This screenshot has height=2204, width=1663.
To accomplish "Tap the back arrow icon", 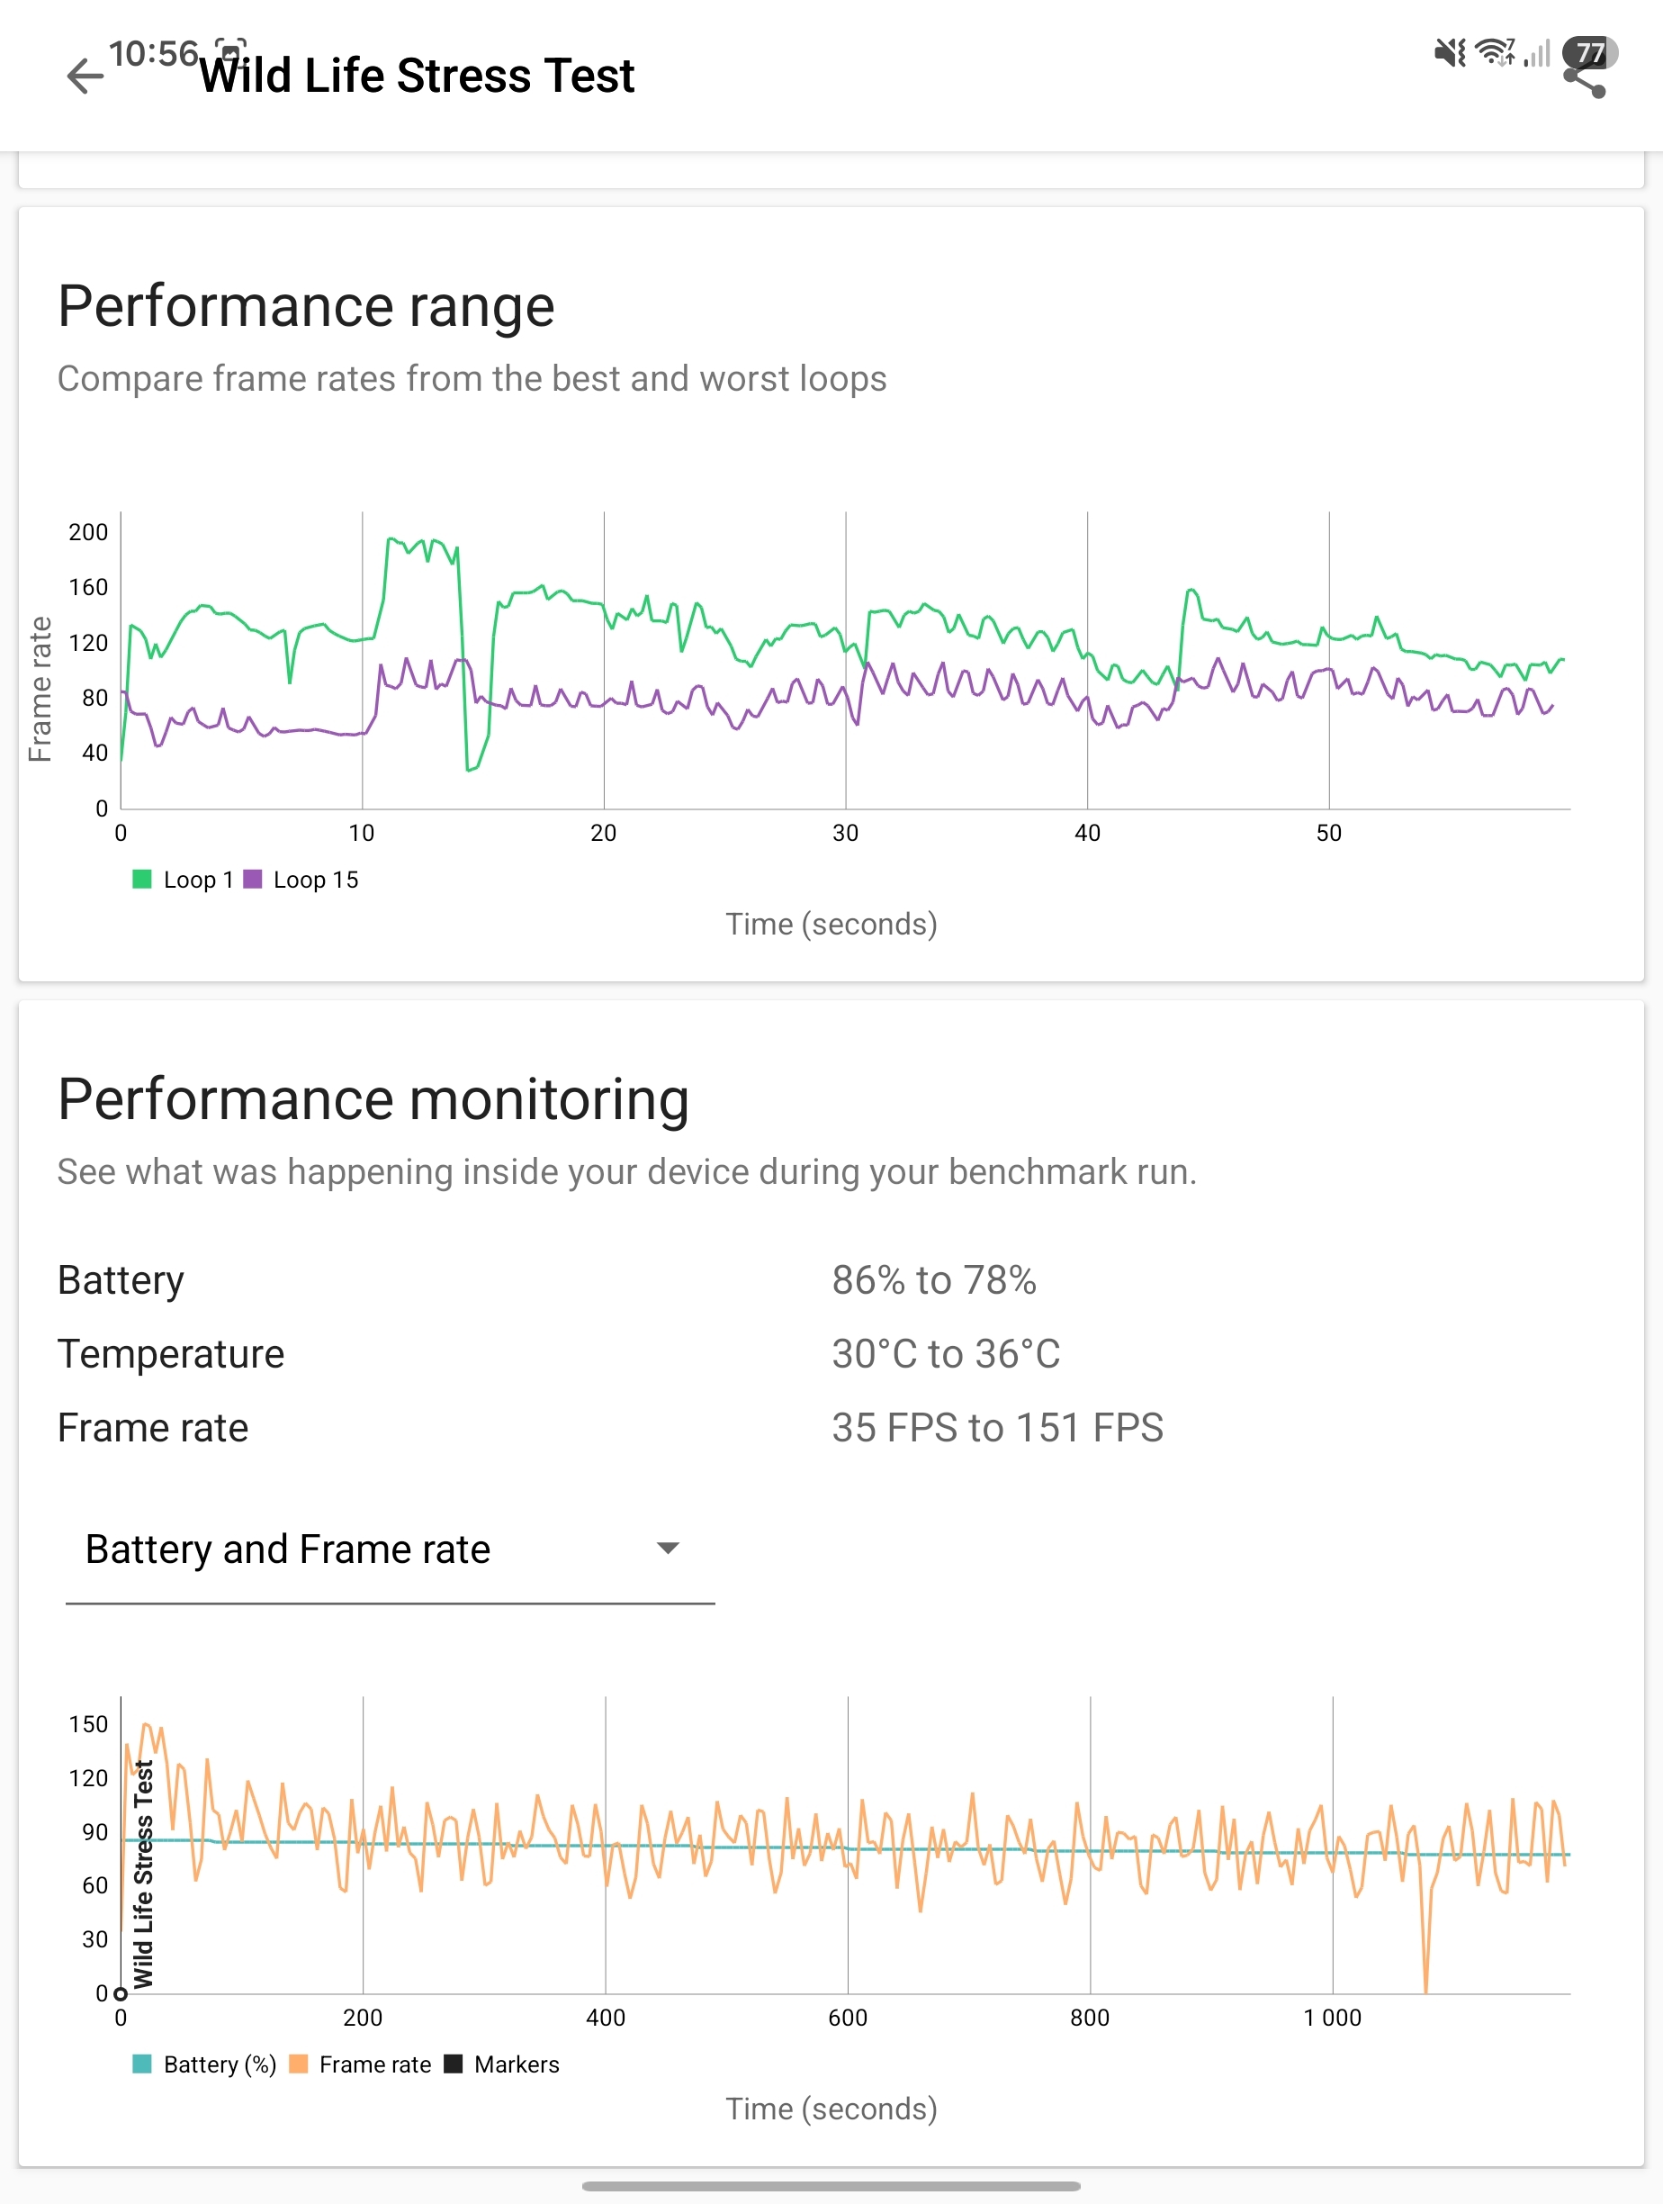I will (85, 77).
